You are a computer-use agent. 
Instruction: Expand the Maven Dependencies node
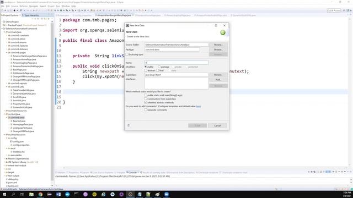4,159
